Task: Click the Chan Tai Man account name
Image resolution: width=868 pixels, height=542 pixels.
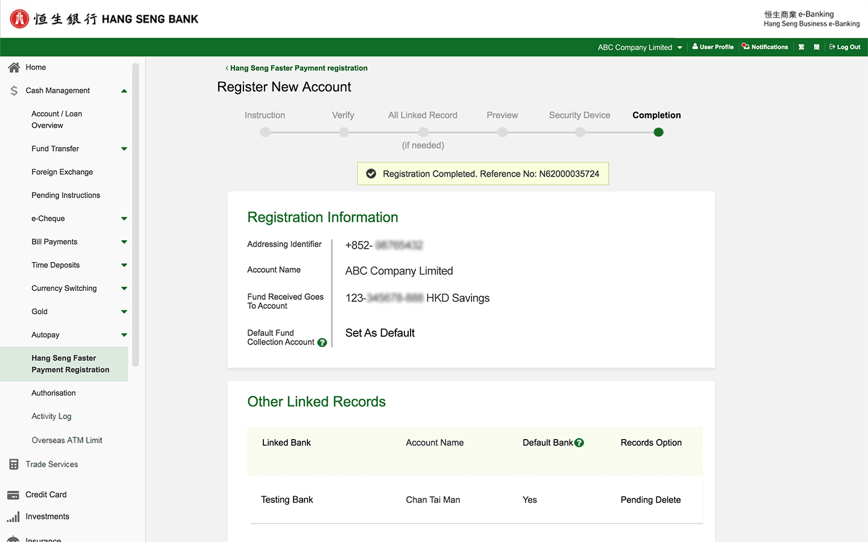Action: (x=433, y=500)
